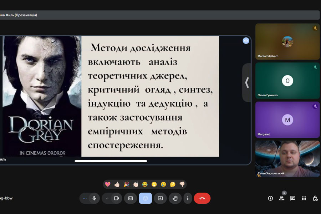321x214 pixels.
Task: Open the more options three-dot menu
Action: (188, 198)
